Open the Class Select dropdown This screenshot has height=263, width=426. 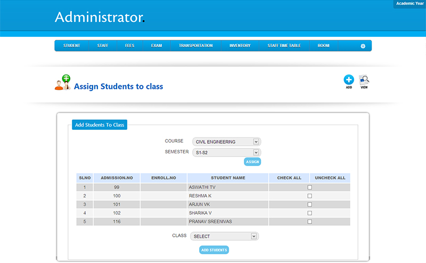pyautogui.click(x=224, y=236)
